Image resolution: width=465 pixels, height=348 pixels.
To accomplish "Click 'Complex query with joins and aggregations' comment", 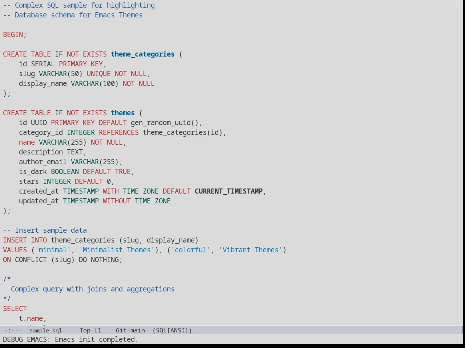I will click(x=93, y=289).
